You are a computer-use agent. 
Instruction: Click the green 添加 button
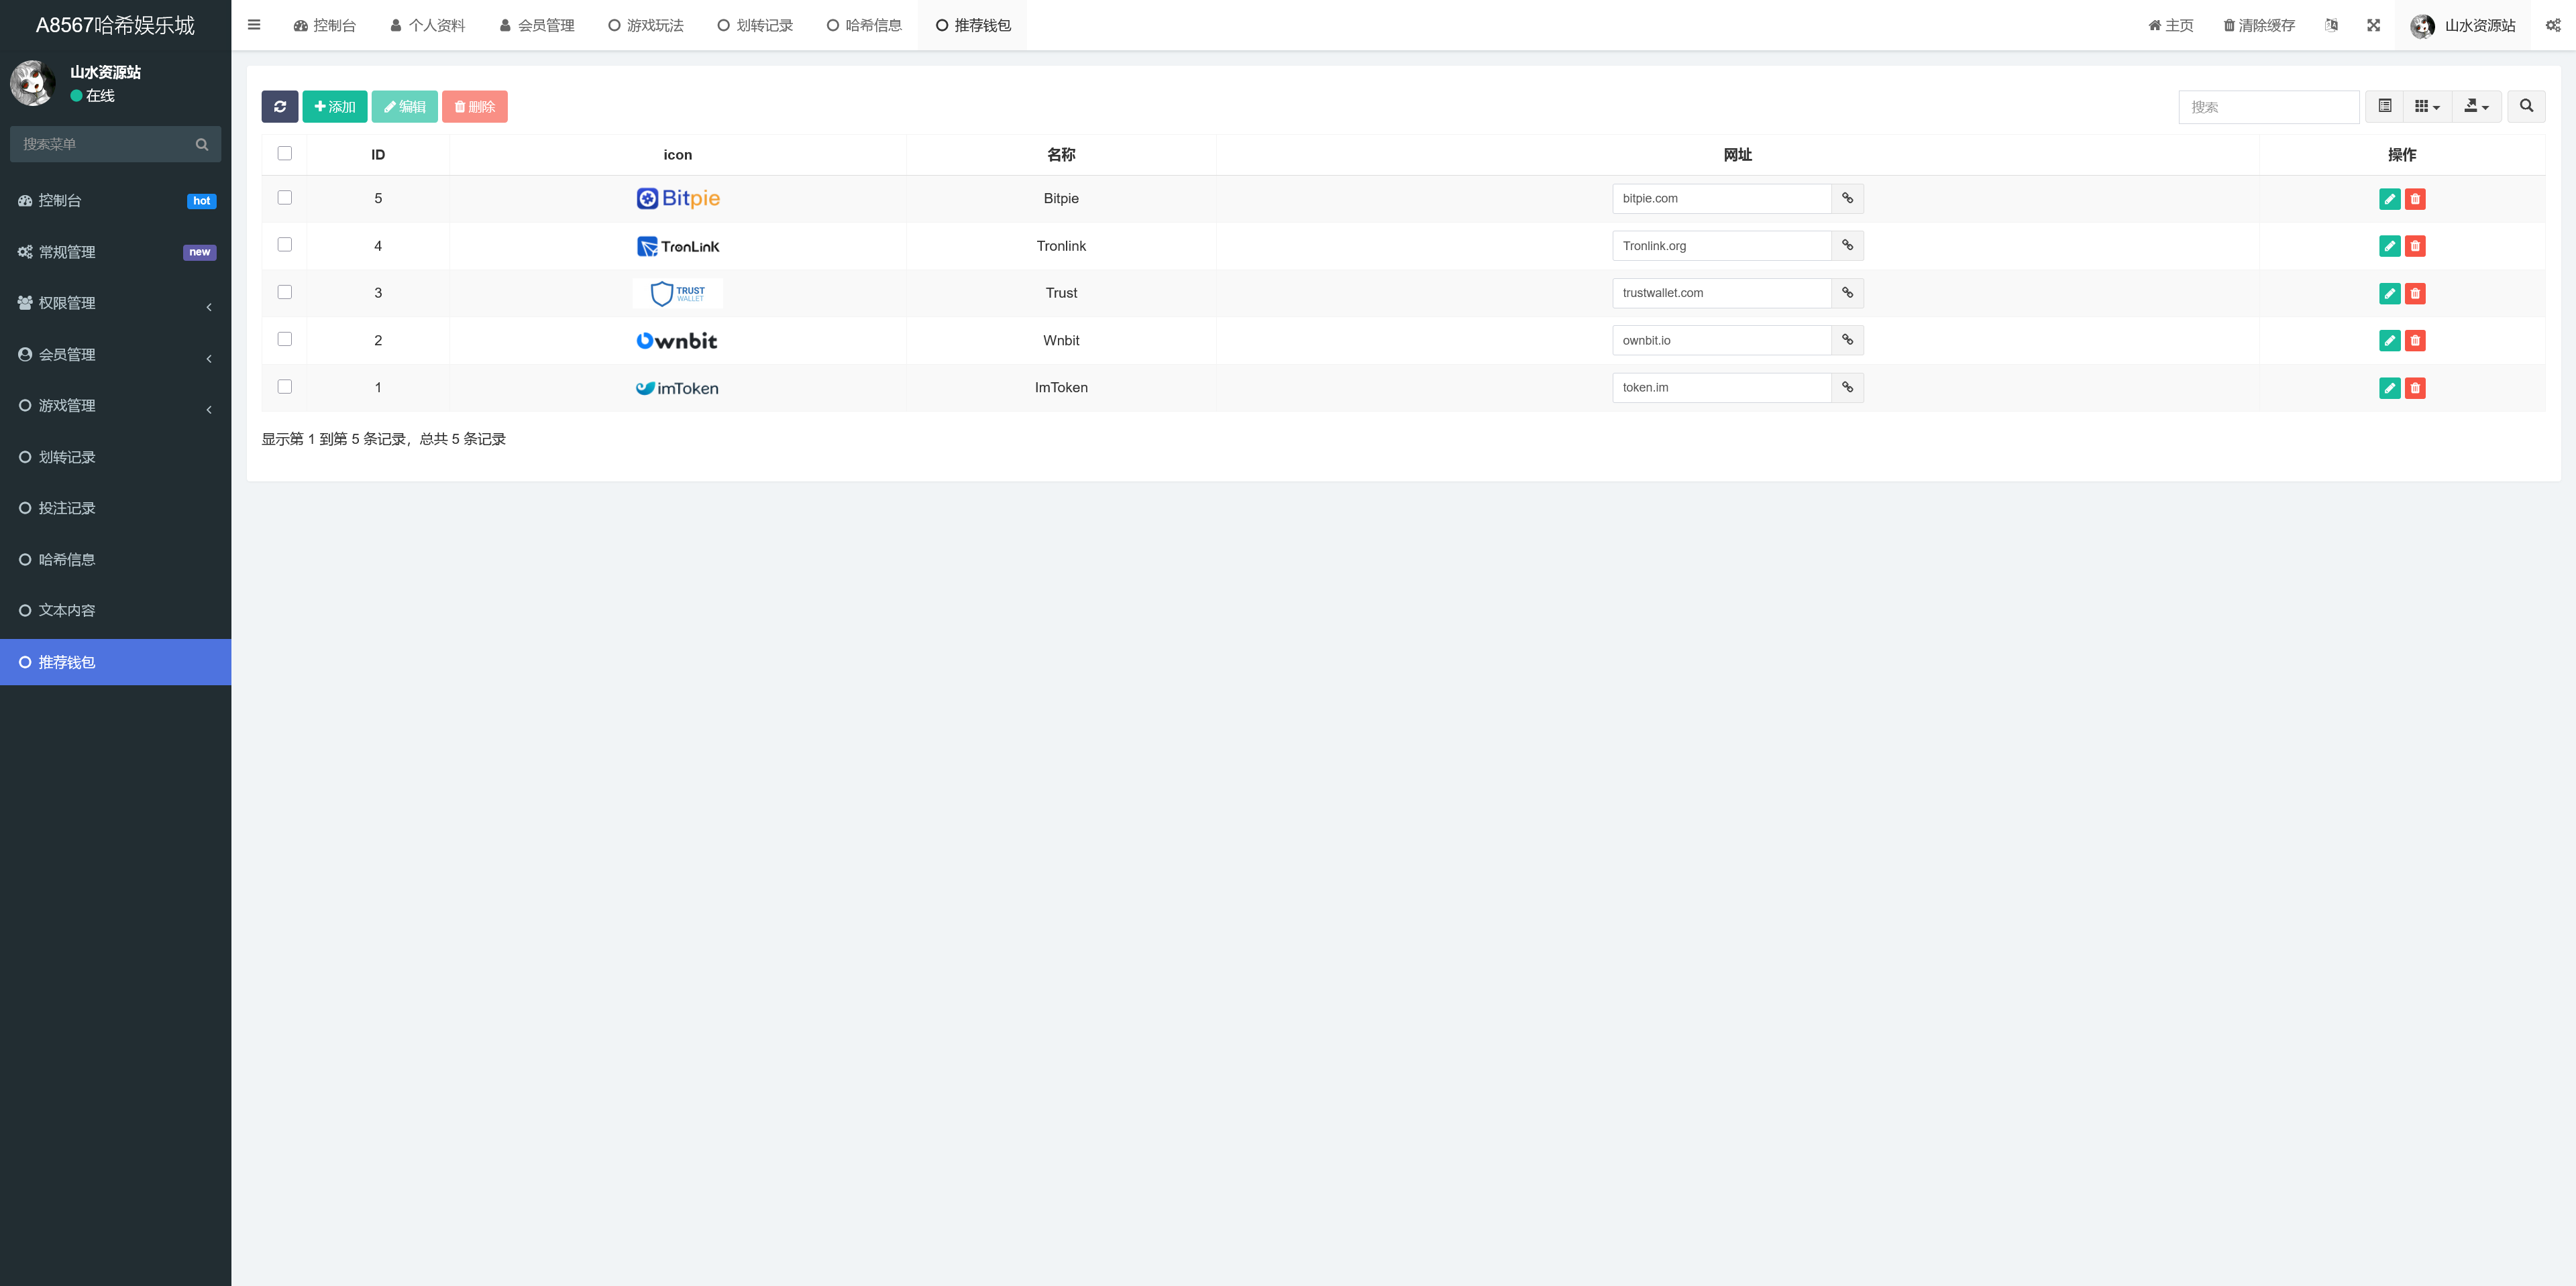[x=334, y=107]
